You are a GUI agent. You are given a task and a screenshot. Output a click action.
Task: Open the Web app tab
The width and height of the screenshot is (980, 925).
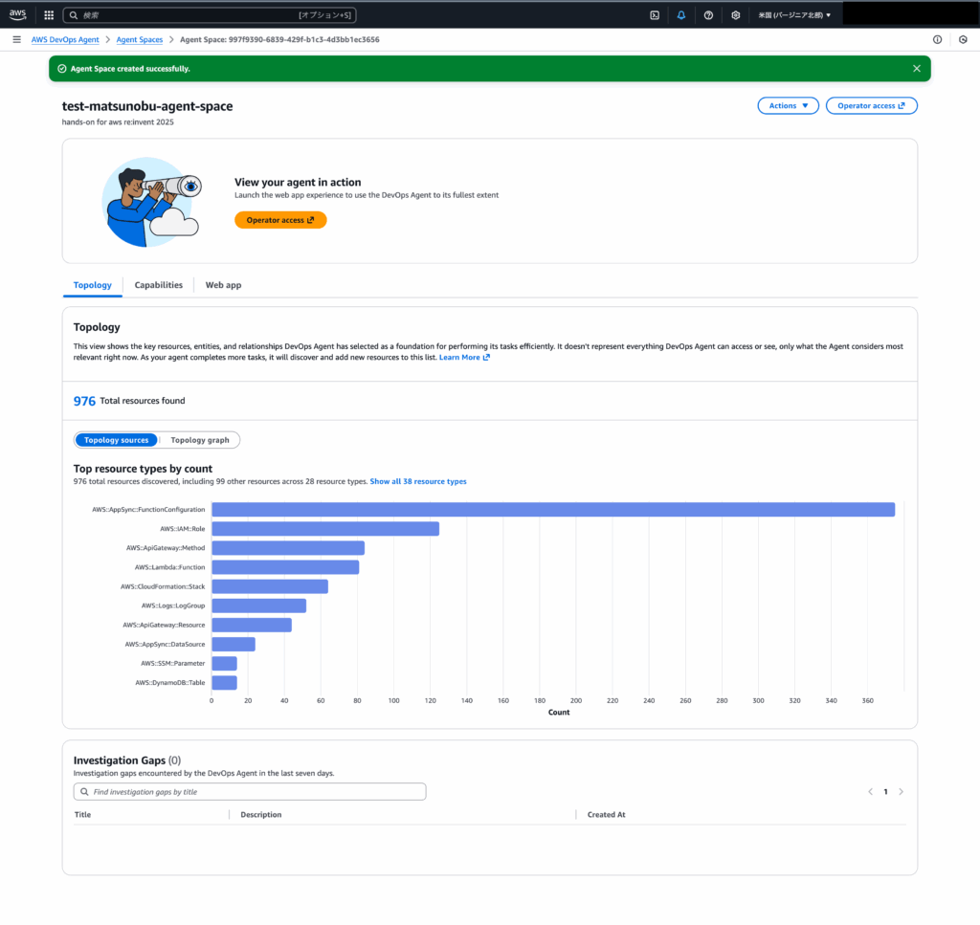(x=223, y=285)
